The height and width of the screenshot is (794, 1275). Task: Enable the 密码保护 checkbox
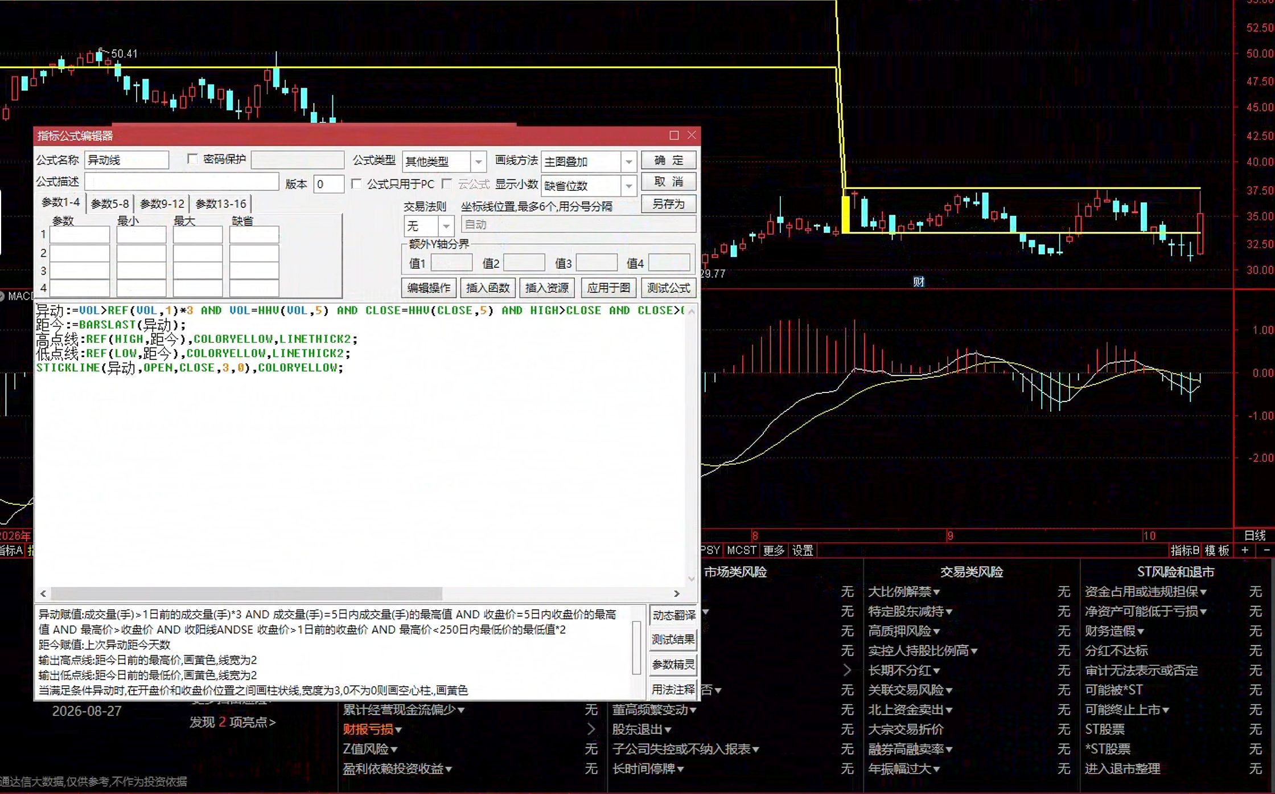click(192, 159)
